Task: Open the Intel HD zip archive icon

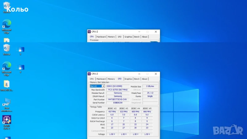Action: 6,84
